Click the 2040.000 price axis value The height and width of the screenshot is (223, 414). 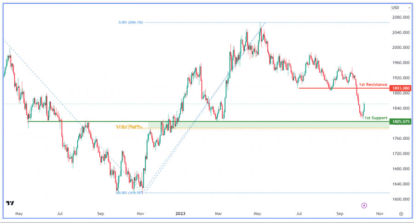[x=401, y=33]
